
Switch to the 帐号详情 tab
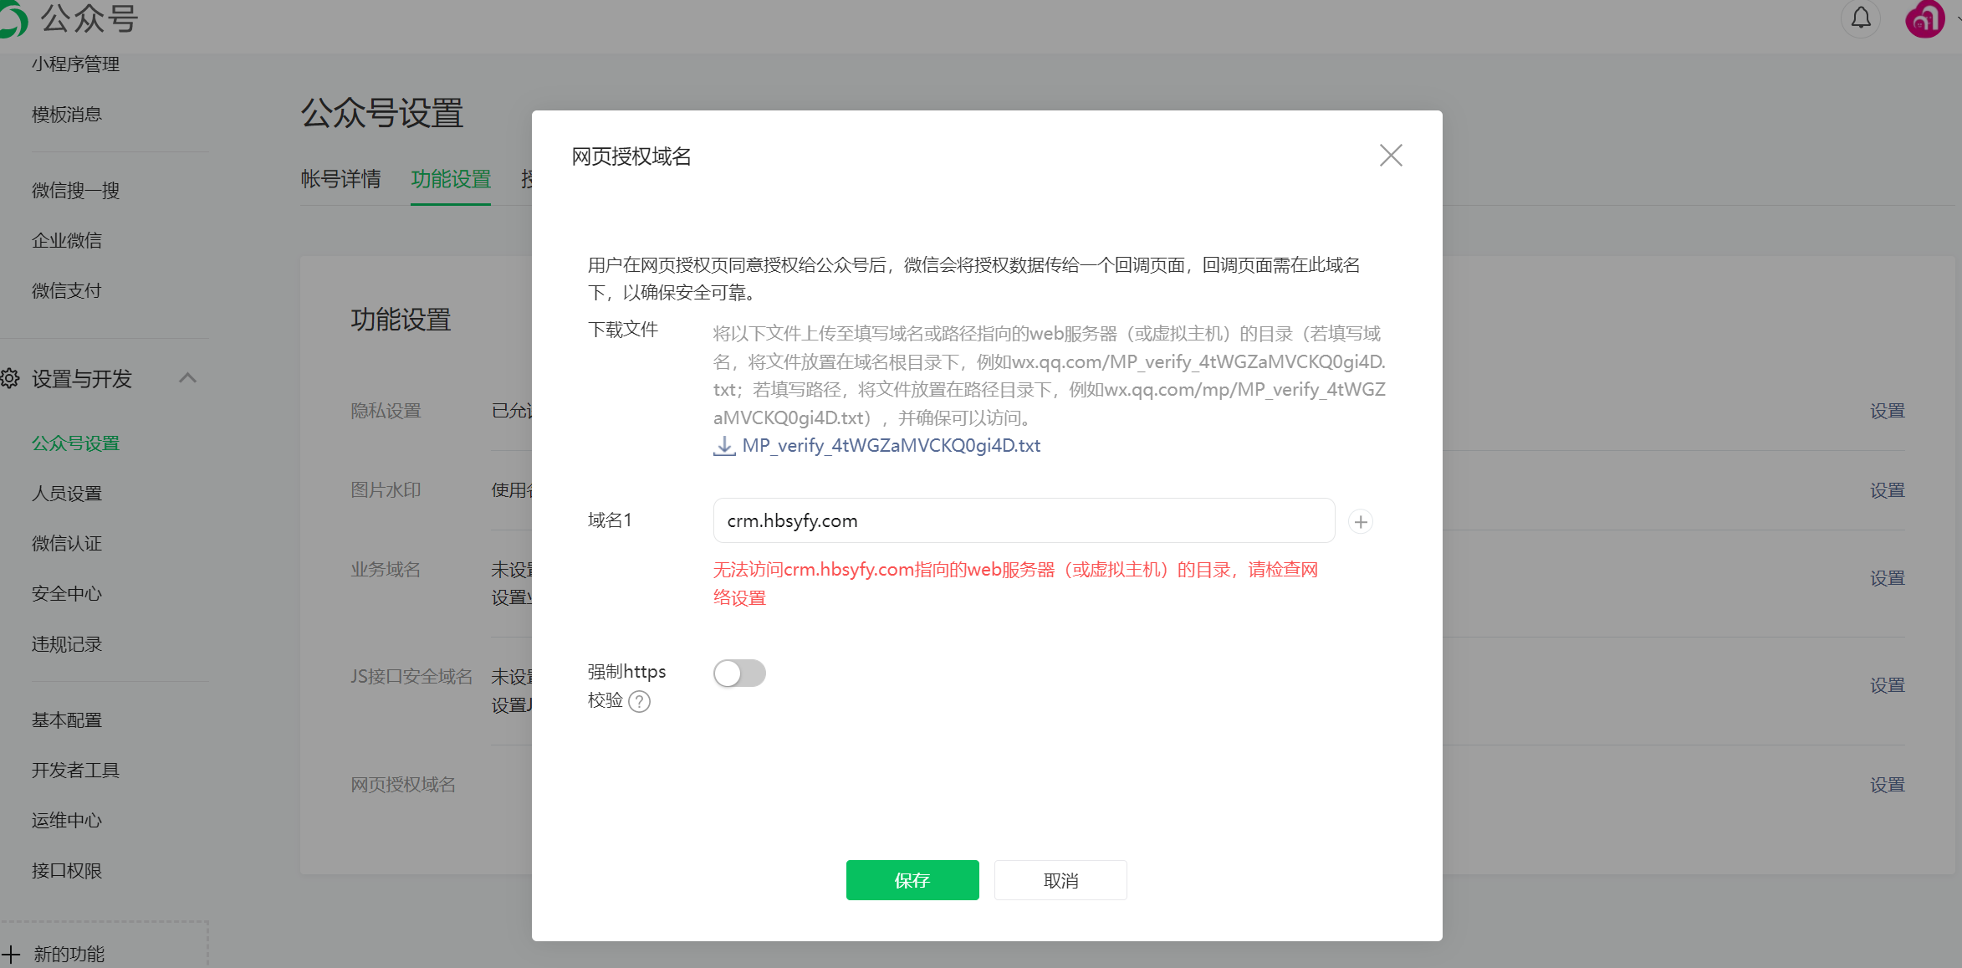pyautogui.click(x=340, y=179)
